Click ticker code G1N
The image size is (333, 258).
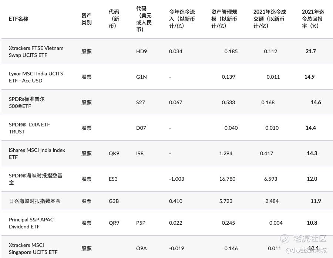coord(141,77)
